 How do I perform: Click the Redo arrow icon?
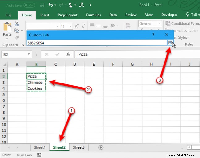tap(61, 5)
